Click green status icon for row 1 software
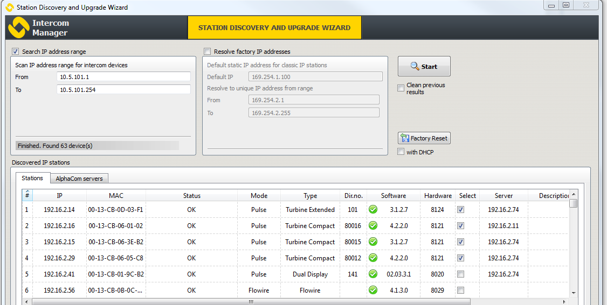The width and height of the screenshot is (607, 305). (373, 210)
